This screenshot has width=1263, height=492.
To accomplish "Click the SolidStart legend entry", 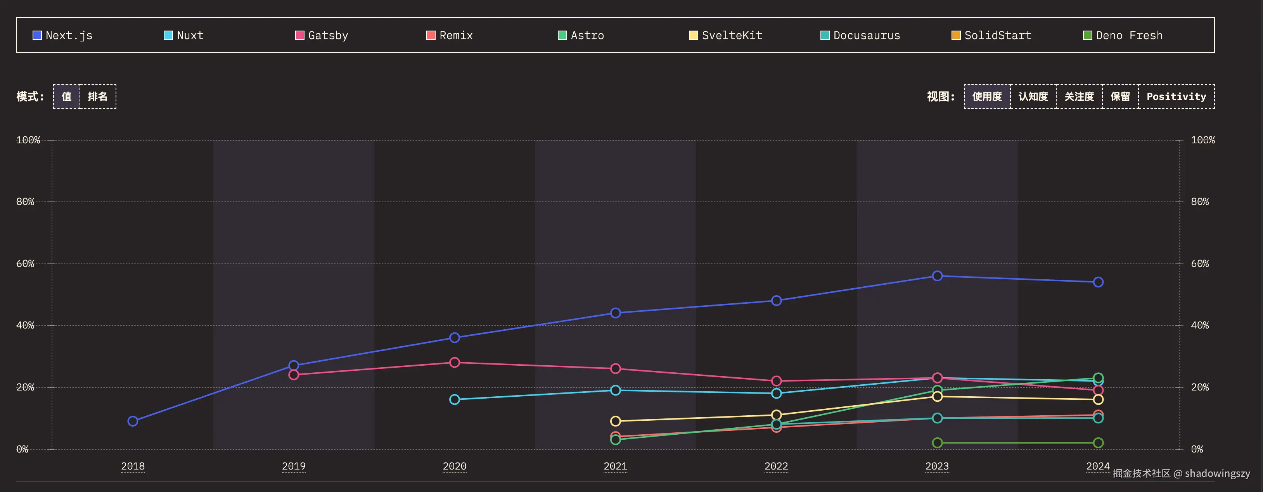I will tap(997, 35).
